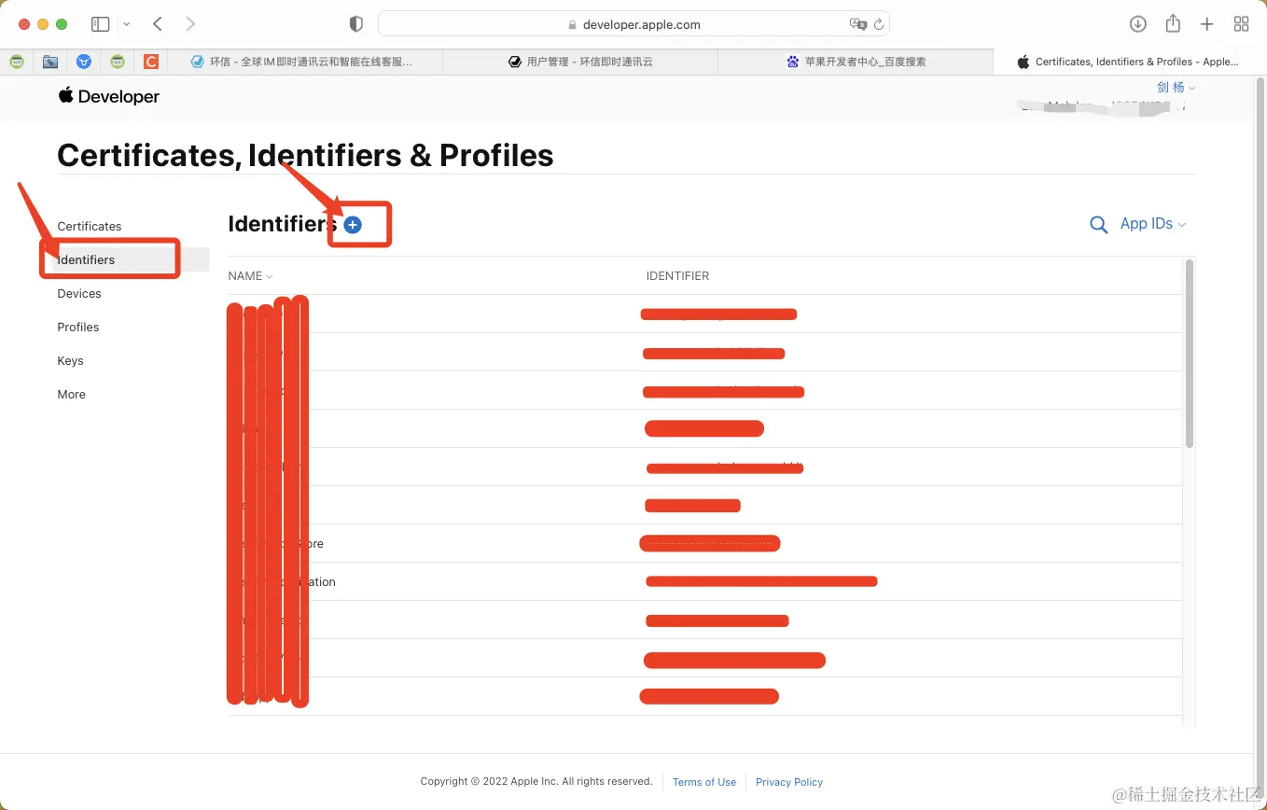The width and height of the screenshot is (1267, 810).
Task: Click the Apple Developer logo
Action: pos(108,96)
